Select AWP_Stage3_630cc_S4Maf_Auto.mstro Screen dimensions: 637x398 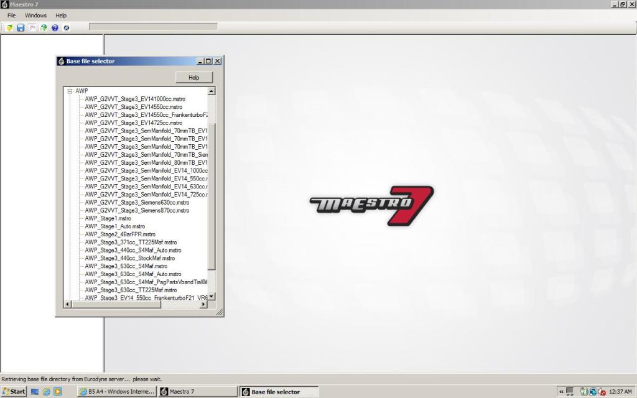click(x=133, y=274)
